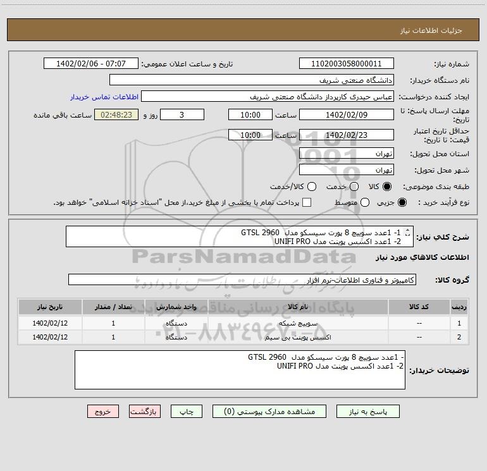Click the announcement date field 1402/02/06 - 07:07
The height and width of the screenshot is (471, 487).
coord(91,63)
